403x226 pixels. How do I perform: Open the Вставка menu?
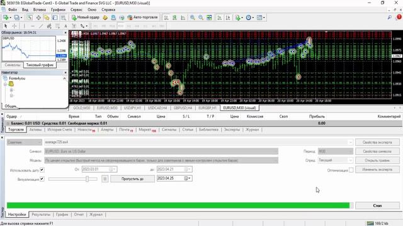tap(39, 9)
